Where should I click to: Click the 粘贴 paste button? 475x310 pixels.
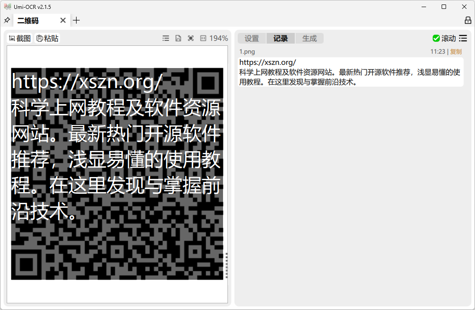coord(47,38)
